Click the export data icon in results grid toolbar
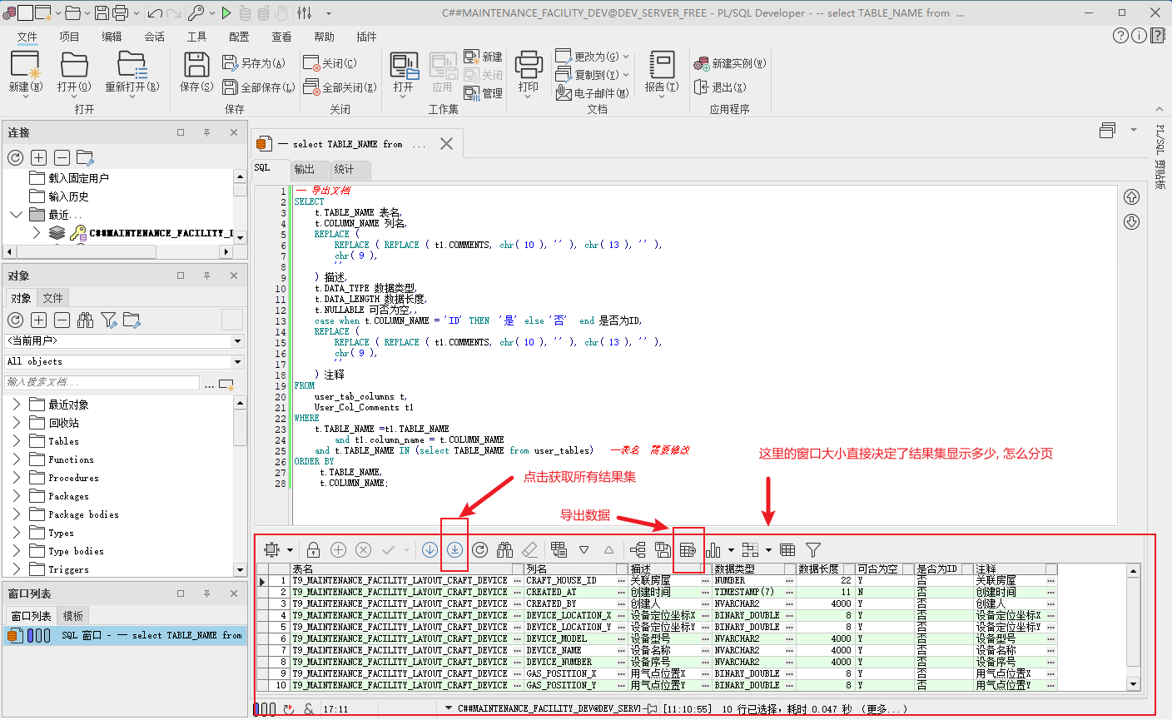 688,549
